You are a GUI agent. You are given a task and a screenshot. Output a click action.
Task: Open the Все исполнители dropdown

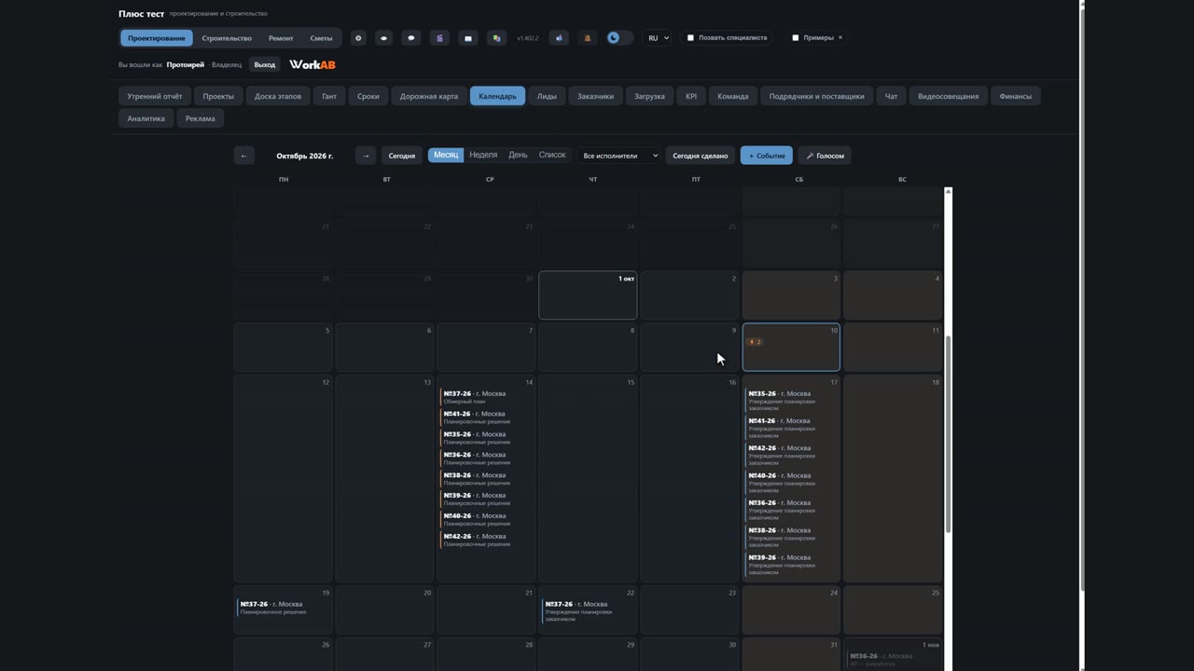point(619,156)
